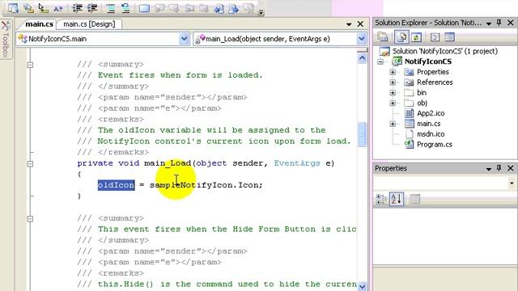
Task: Close the Solution Explorer panel
Action: (511, 23)
